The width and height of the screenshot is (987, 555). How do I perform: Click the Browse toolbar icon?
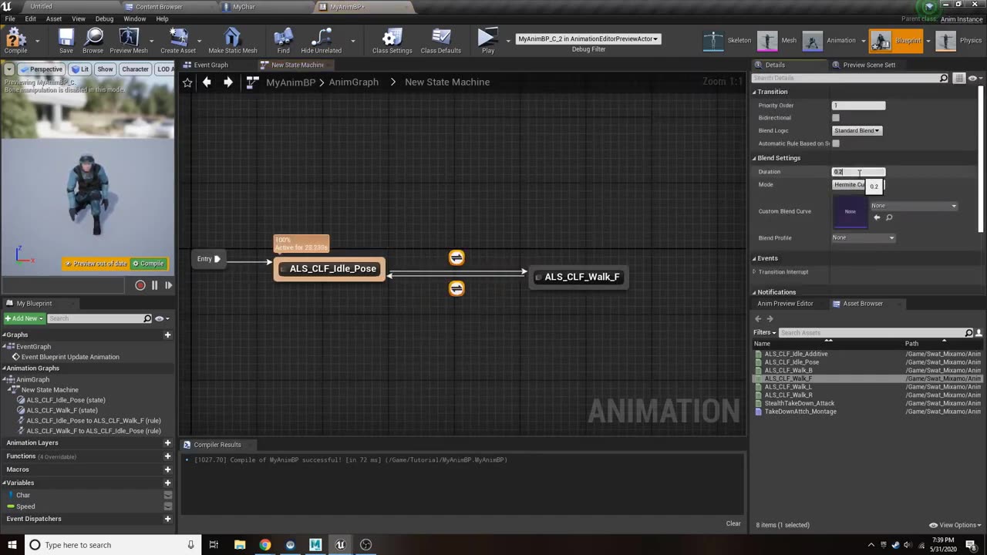coord(93,41)
